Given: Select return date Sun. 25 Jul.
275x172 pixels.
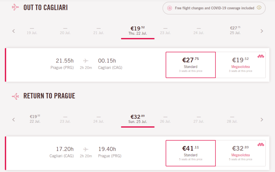Looking at the screenshot, I should (137, 119).
